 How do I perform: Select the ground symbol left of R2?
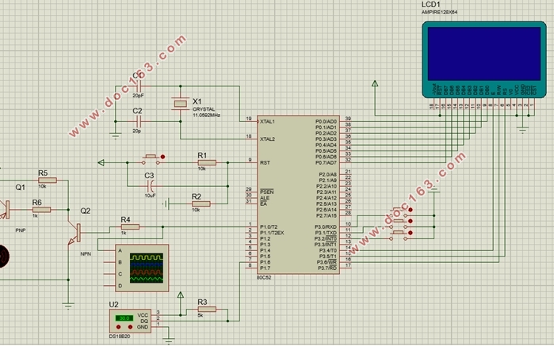coord(166,203)
